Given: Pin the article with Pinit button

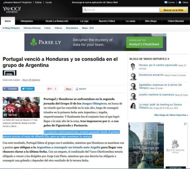Looking at the screenshot, I should pos(68,89).
